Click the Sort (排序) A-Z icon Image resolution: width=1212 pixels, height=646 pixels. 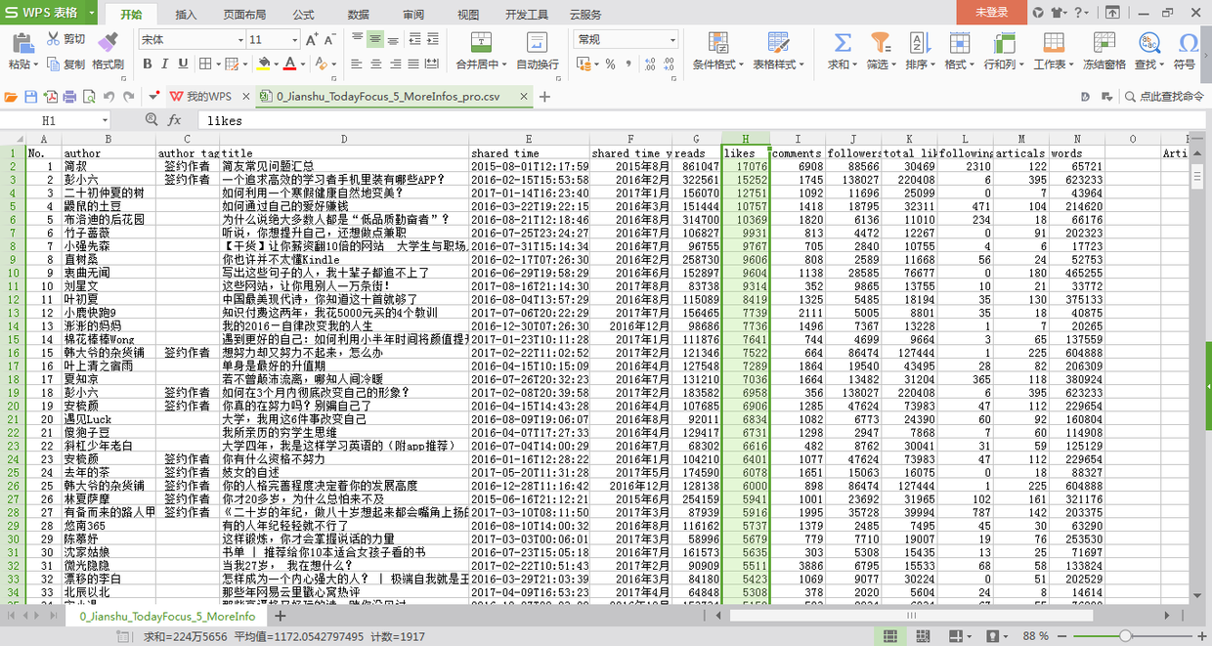(x=918, y=42)
